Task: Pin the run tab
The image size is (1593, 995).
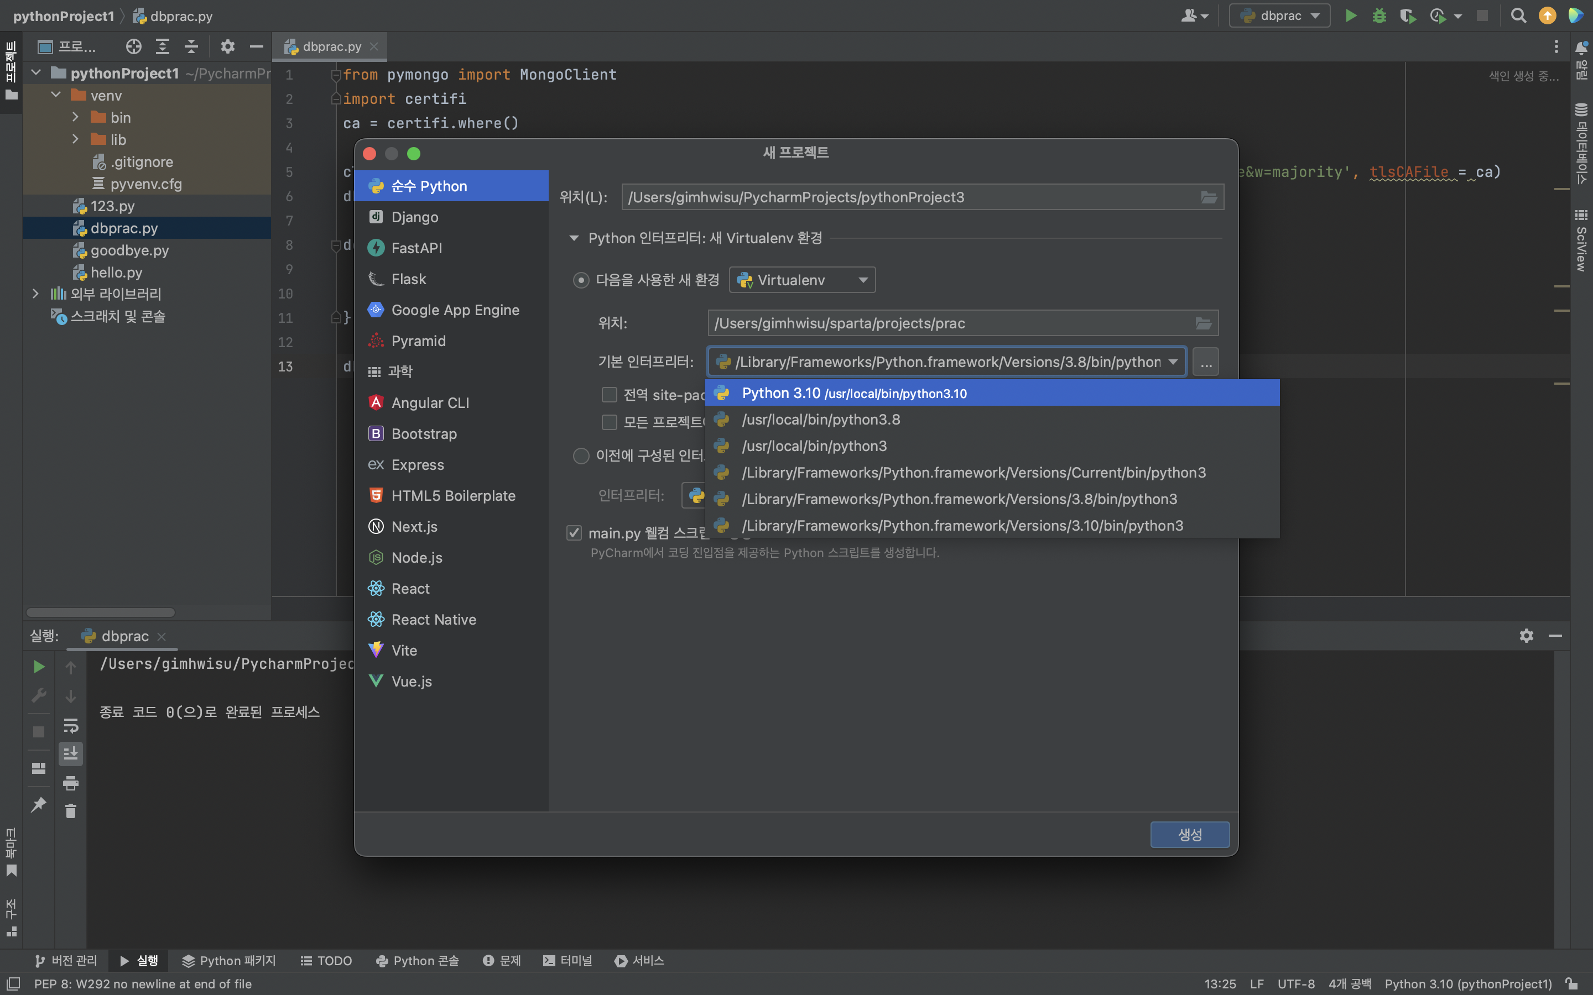Action: pos(39,804)
